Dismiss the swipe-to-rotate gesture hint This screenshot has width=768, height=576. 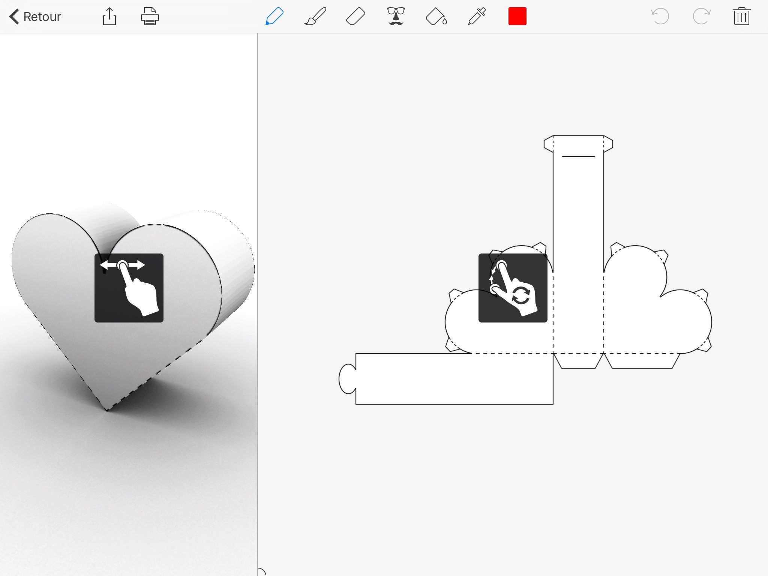click(x=129, y=288)
